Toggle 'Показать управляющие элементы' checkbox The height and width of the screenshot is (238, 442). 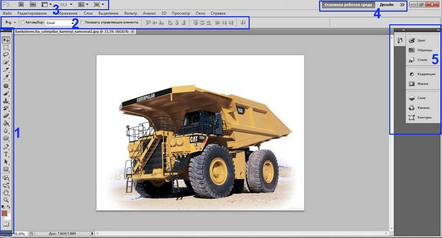coord(82,23)
